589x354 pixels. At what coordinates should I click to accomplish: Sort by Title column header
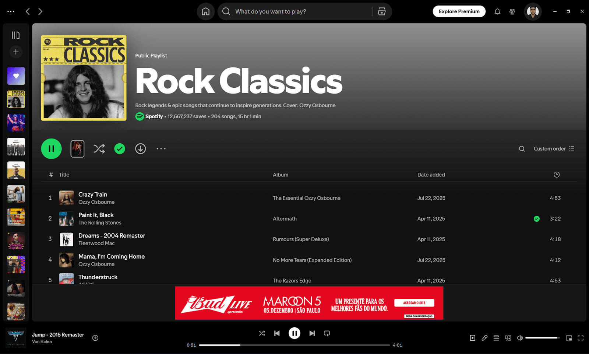(x=64, y=175)
